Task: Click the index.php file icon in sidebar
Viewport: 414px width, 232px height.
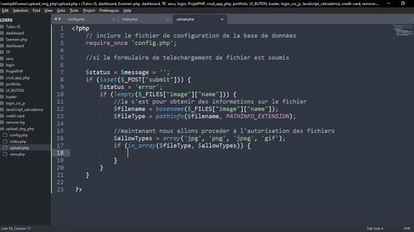Action: point(5,141)
